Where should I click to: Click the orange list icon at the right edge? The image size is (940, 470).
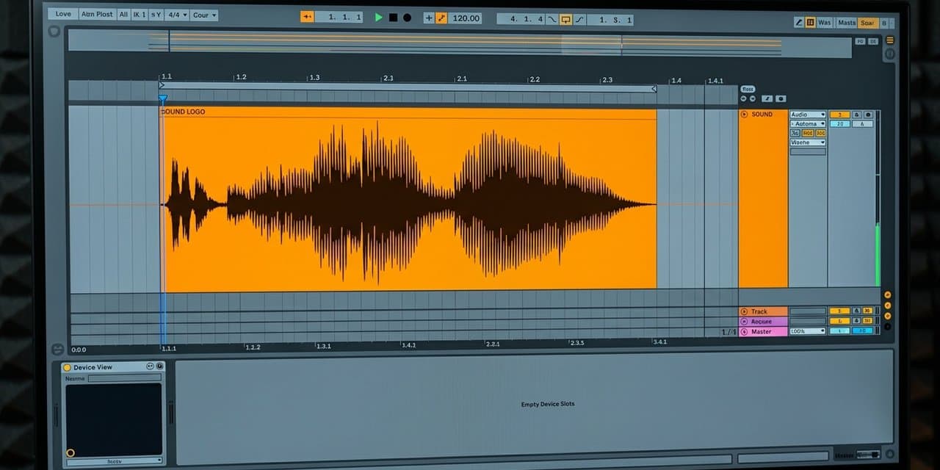click(x=890, y=40)
